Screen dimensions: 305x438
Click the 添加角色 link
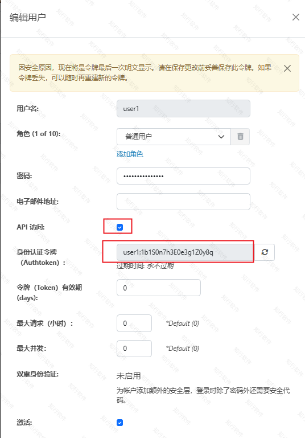(x=130, y=154)
